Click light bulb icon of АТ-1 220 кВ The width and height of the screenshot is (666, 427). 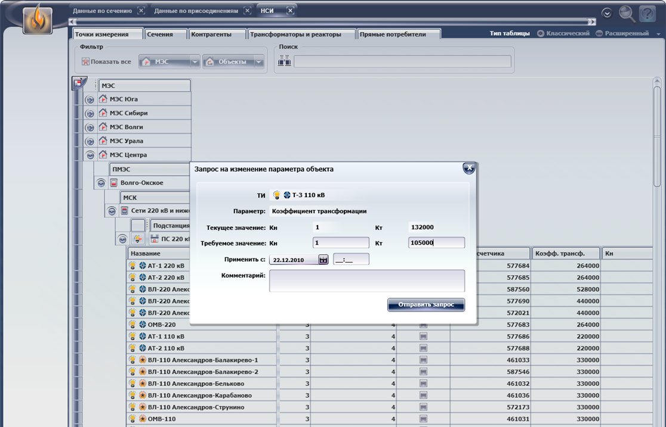(x=132, y=266)
